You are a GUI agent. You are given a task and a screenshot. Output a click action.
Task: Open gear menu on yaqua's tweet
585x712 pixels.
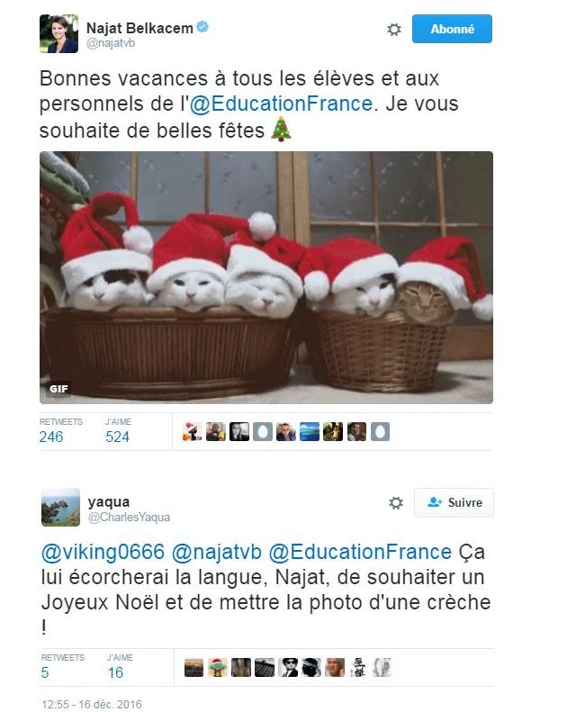[396, 502]
